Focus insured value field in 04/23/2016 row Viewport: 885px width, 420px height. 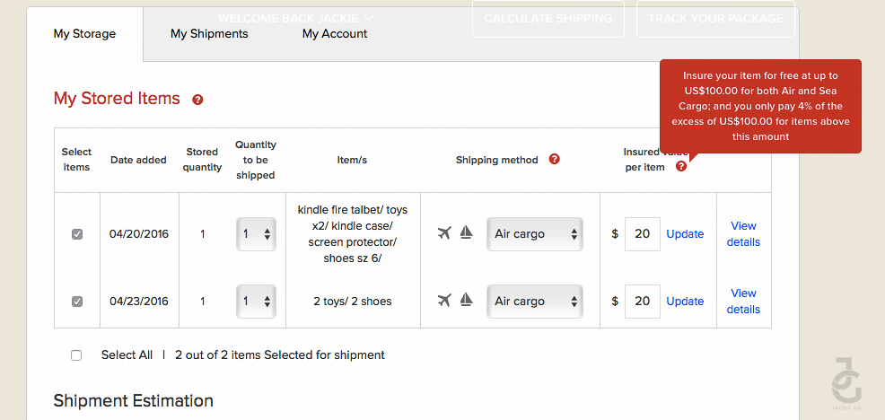point(643,302)
